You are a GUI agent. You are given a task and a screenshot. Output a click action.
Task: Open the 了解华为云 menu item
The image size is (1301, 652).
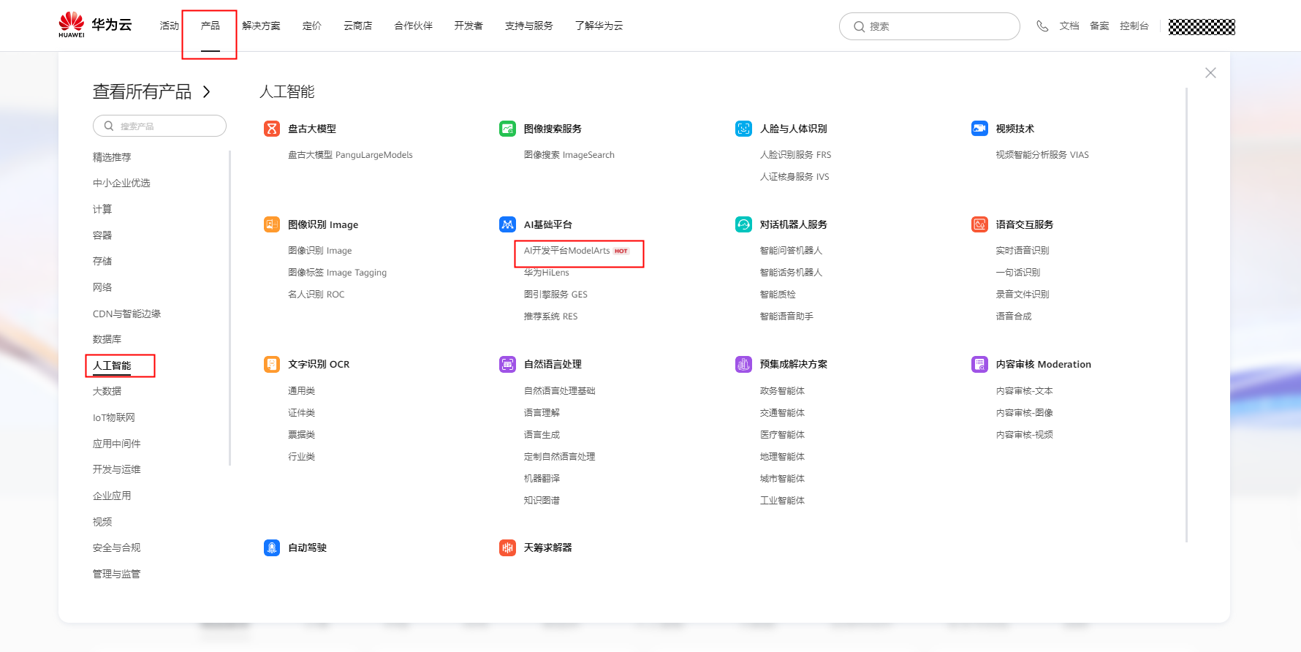pyautogui.click(x=599, y=26)
